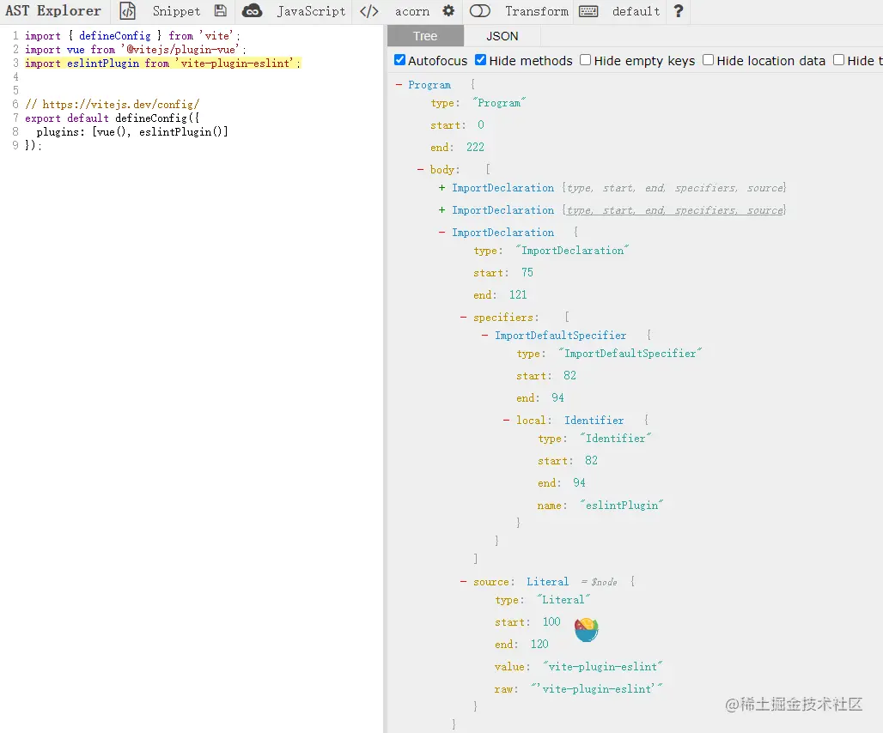The width and height of the screenshot is (883, 733).
Task: Click the ImportDefaultSpecifier node name
Action: [560, 336]
